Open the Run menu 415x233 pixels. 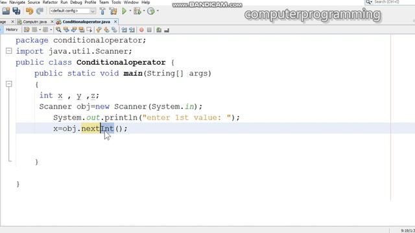64,3
